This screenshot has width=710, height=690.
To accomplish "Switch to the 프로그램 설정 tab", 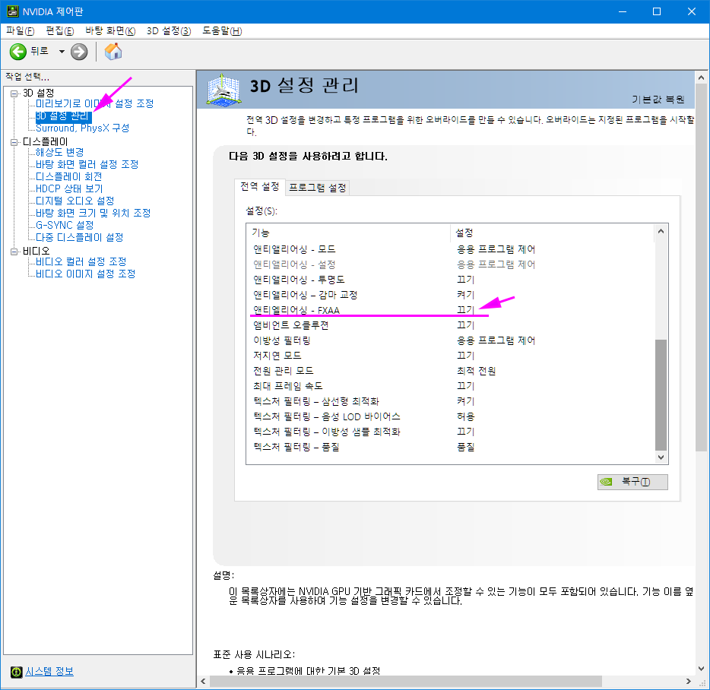I will click(x=318, y=188).
